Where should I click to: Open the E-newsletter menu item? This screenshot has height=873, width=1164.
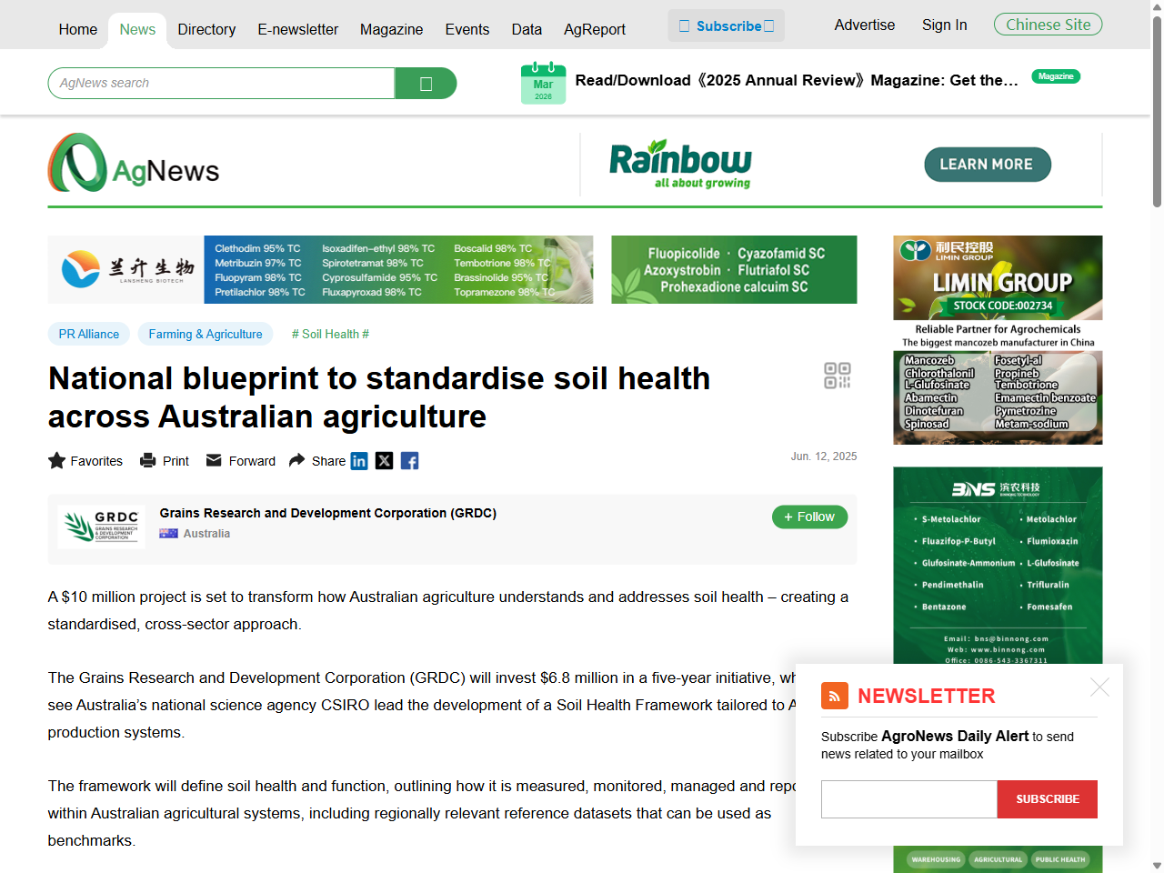(x=298, y=29)
